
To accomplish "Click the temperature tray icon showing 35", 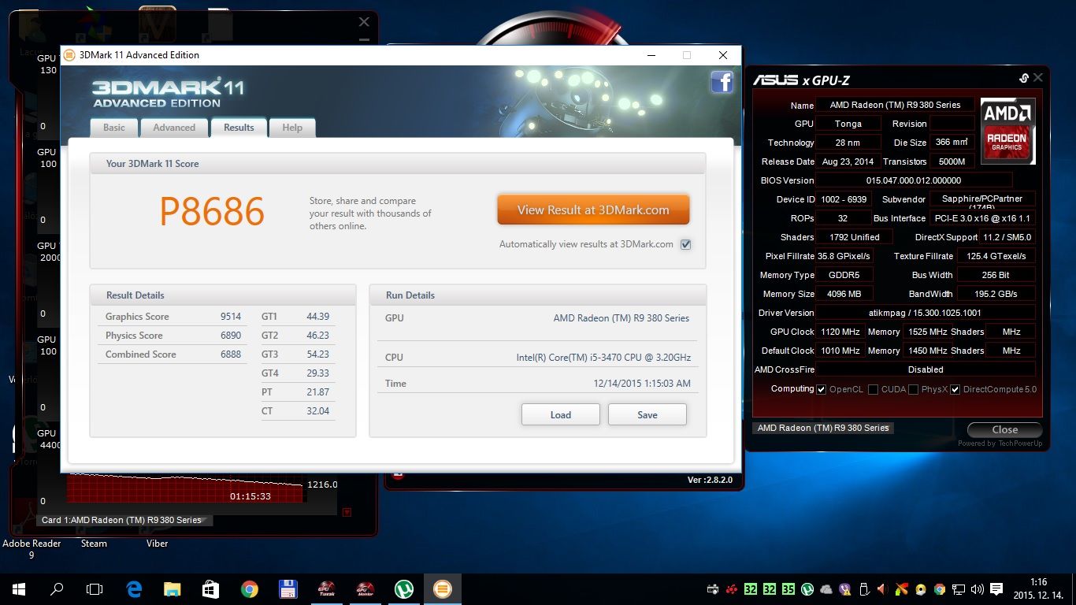I will point(788,589).
